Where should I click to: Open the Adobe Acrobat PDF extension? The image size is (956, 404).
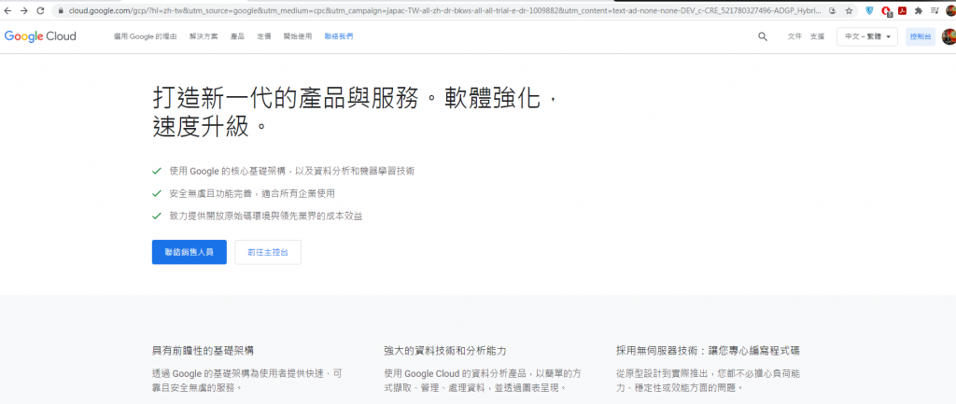pyautogui.click(x=902, y=11)
